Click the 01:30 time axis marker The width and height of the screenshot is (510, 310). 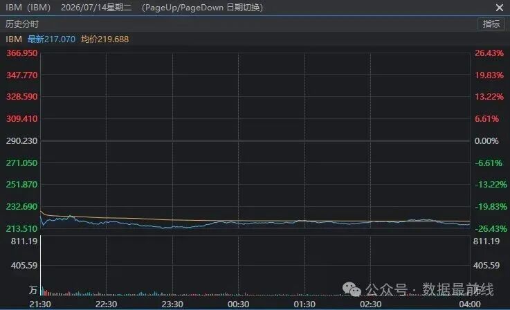(304, 304)
